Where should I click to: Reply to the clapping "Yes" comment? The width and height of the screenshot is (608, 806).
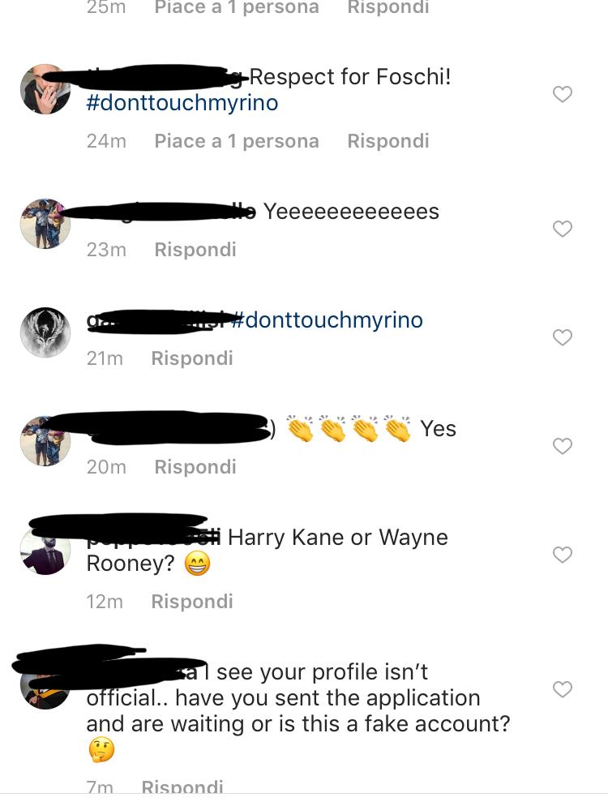click(x=195, y=467)
